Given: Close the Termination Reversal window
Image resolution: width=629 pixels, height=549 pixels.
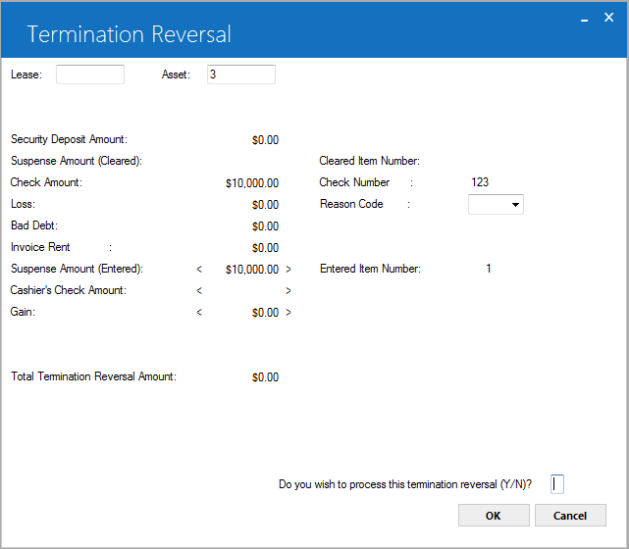Looking at the screenshot, I should tap(609, 18).
